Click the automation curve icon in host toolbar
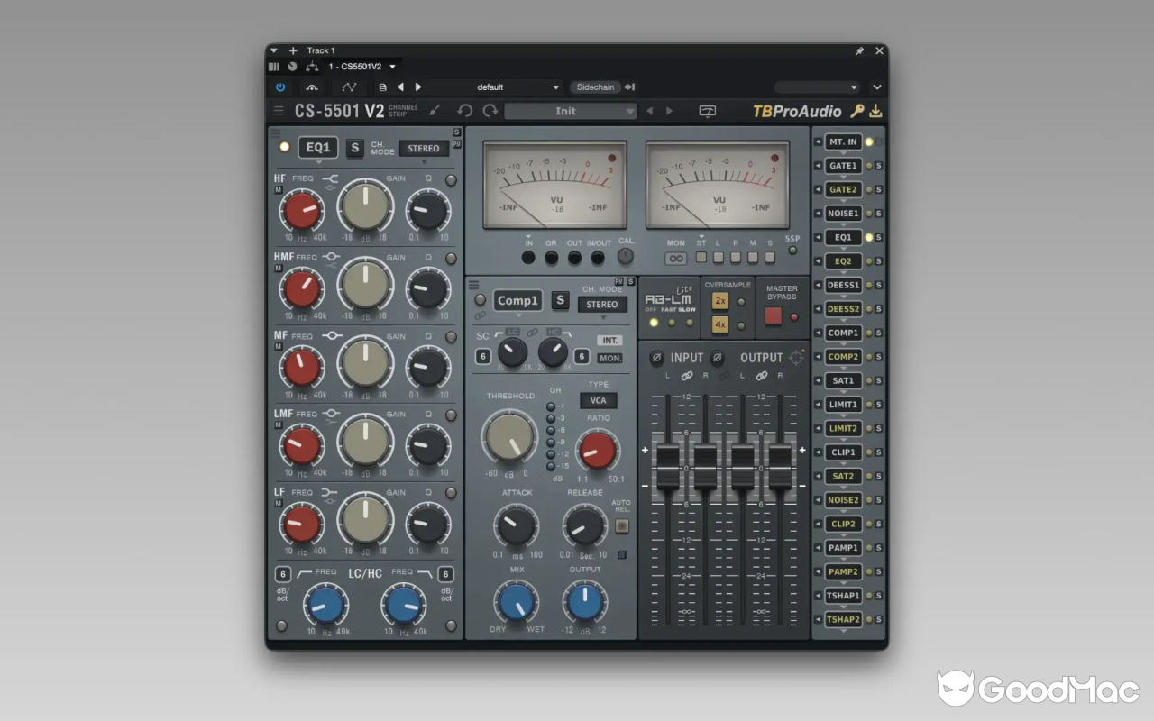1154x721 pixels. pos(349,87)
